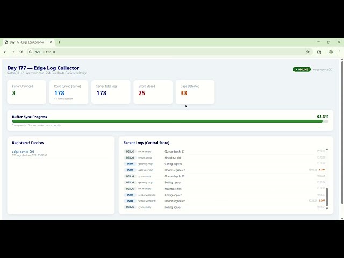Open the Chrome three-dot menu
The width and height of the screenshot is (344, 258).
coord(339,52)
